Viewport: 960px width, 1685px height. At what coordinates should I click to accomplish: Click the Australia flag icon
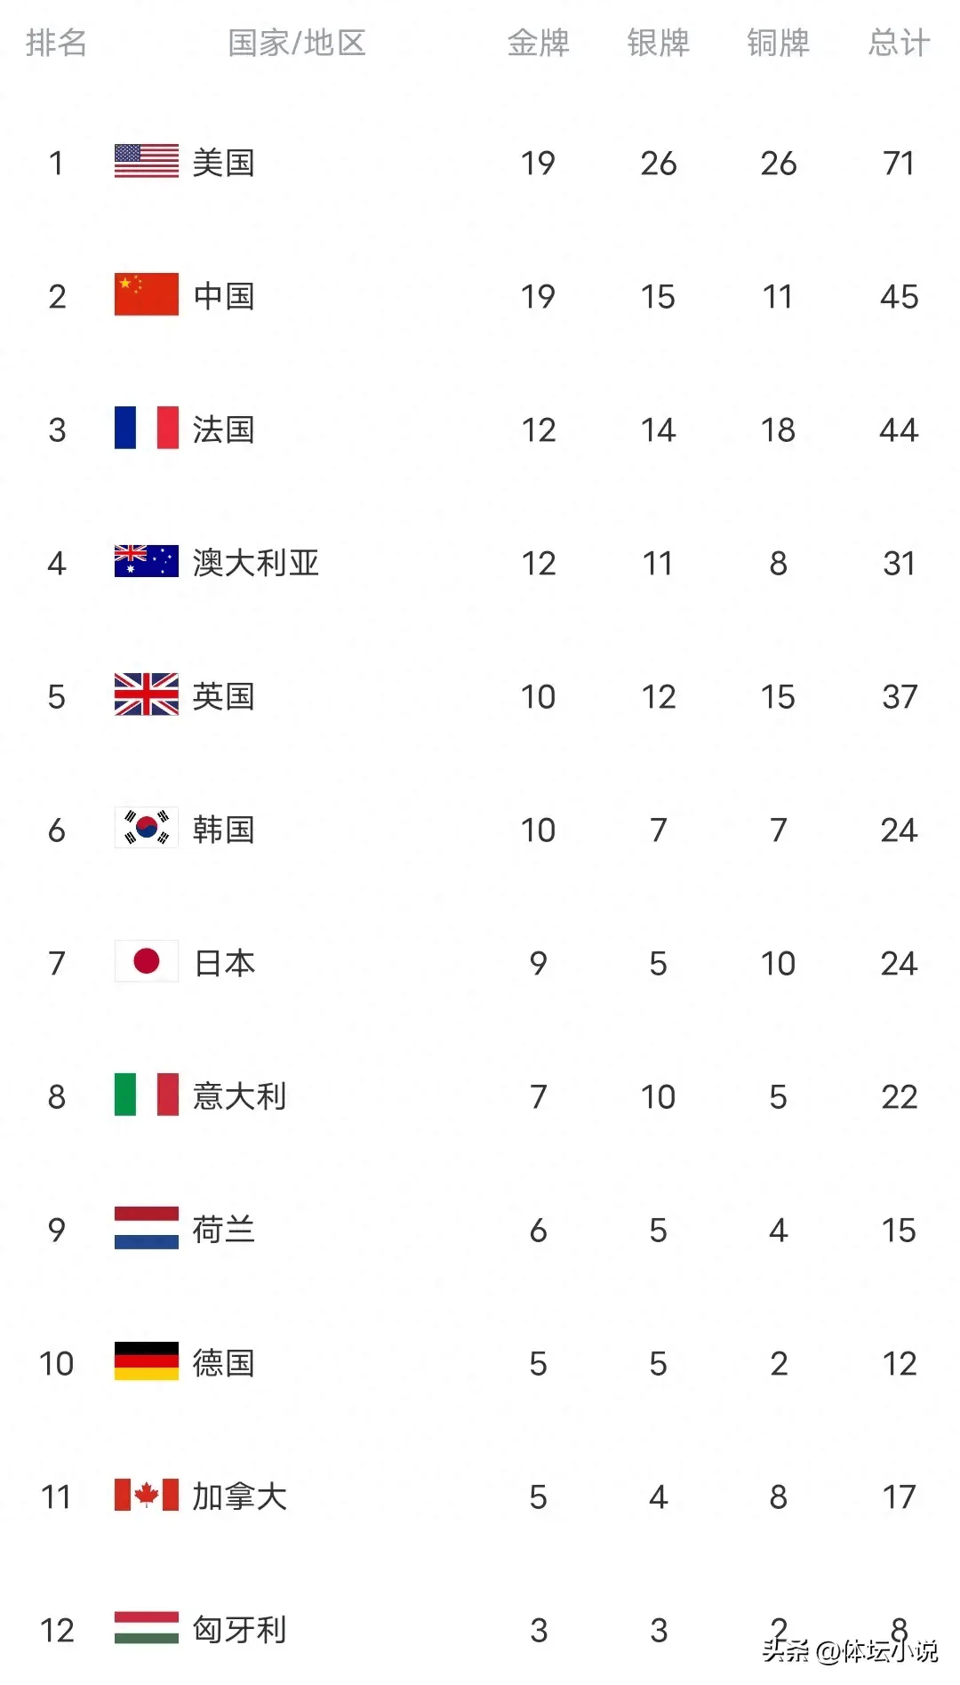coord(147,562)
